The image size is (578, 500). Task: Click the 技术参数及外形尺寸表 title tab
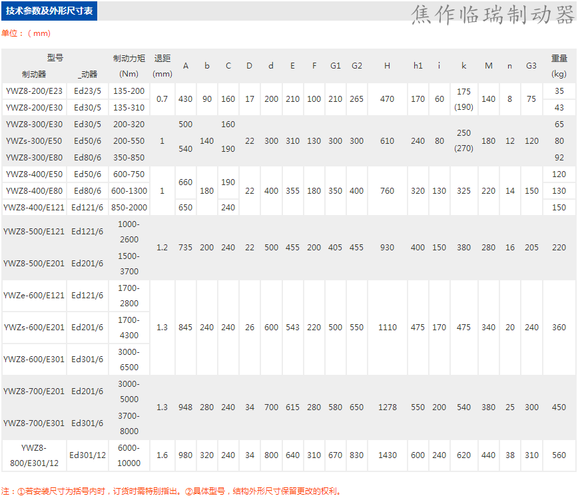click(49, 11)
